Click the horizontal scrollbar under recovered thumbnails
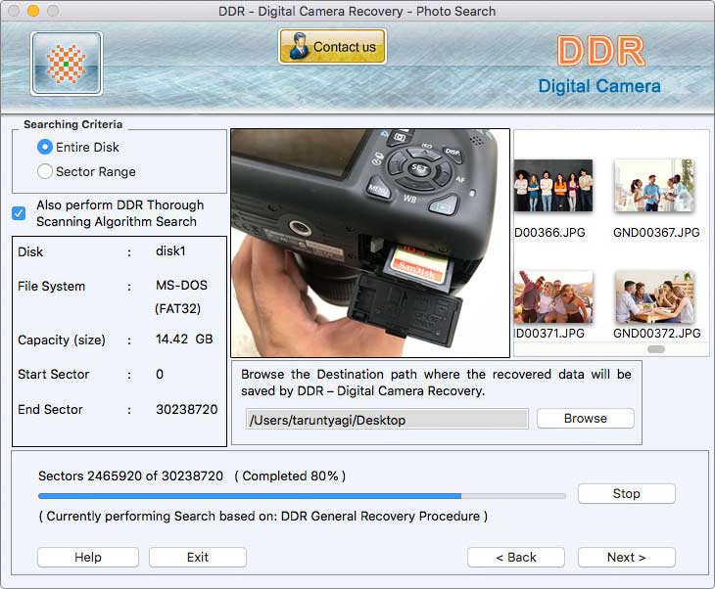The image size is (715, 589). (x=655, y=349)
